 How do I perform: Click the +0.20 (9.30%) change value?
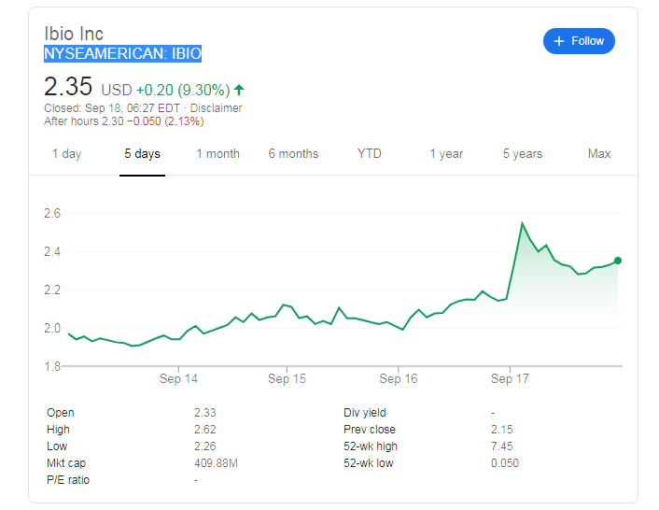(183, 90)
